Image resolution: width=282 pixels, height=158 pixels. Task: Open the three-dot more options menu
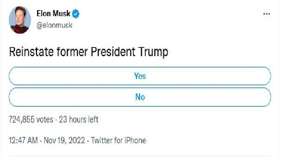(266, 14)
